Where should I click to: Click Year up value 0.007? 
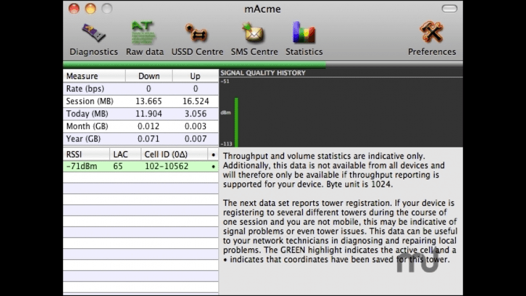tap(195, 139)
